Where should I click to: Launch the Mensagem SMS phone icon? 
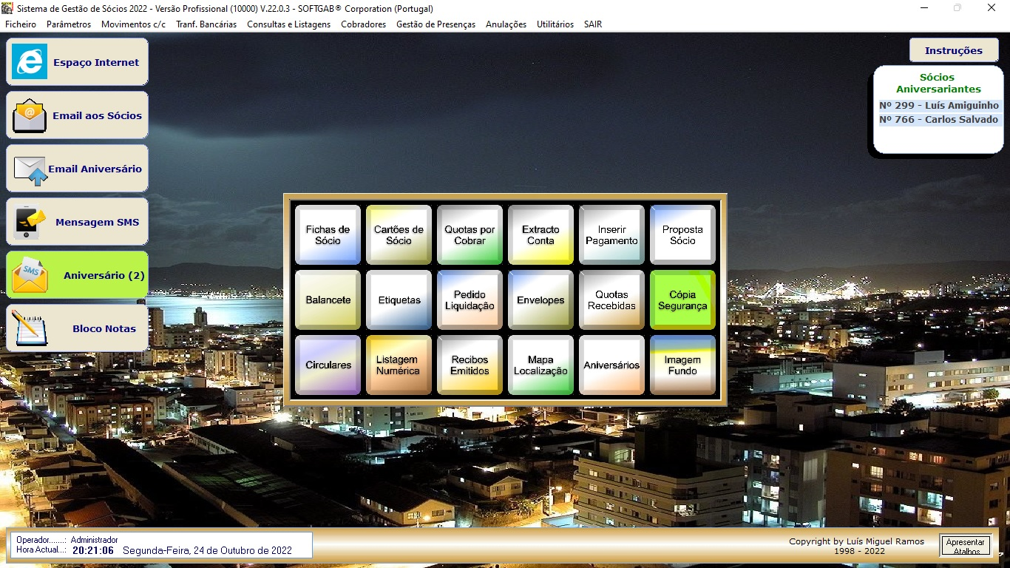(x=30, y=222)
